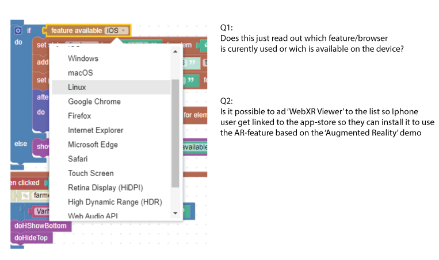Click the else label of the if block

[x=21, y=144]
